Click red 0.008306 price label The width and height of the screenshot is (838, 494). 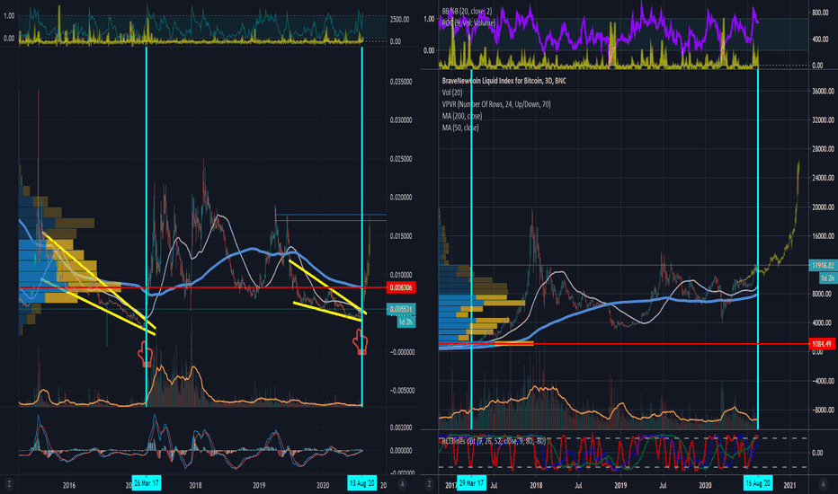point(401,287)
